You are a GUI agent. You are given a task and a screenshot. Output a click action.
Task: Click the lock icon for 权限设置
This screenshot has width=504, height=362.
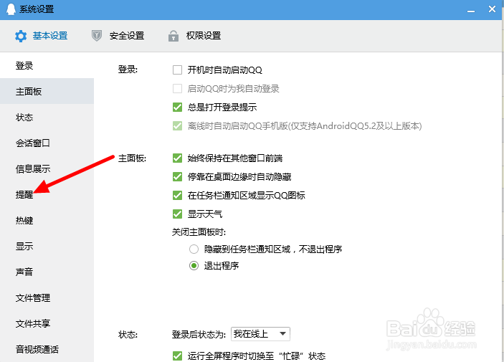[173, 36]
